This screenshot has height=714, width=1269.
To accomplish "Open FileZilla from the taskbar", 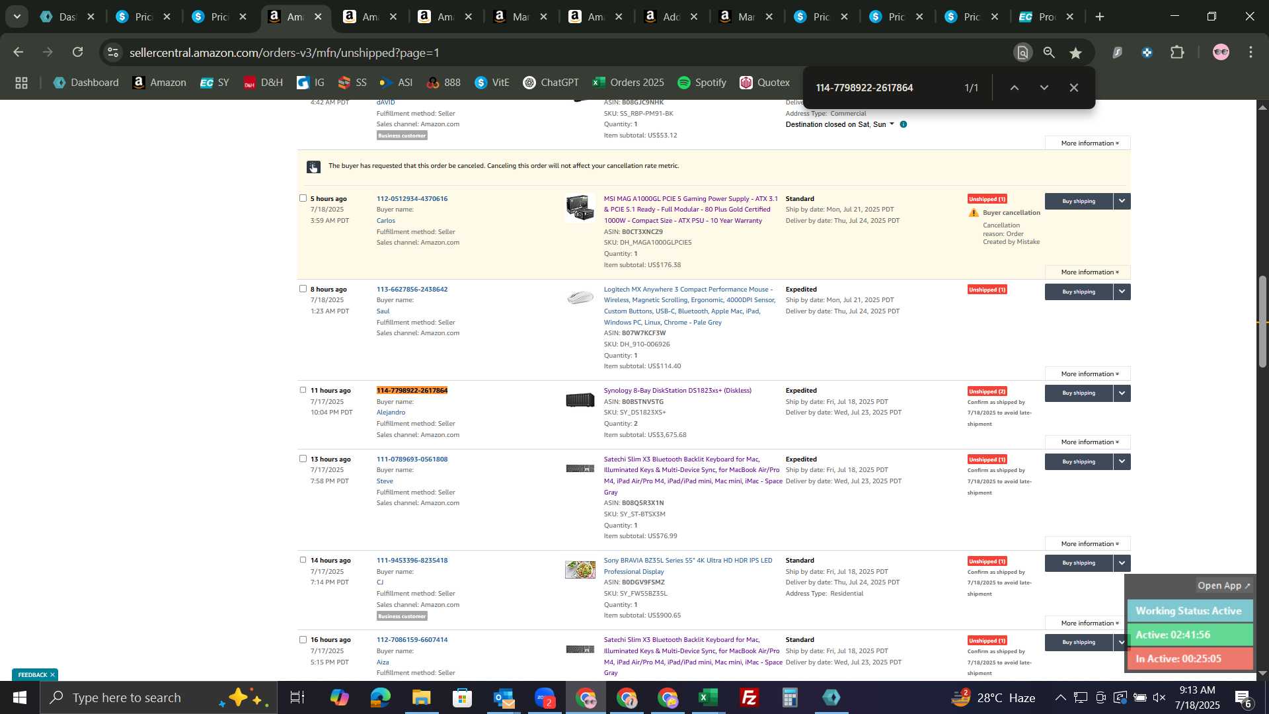I will coord(750,697).
